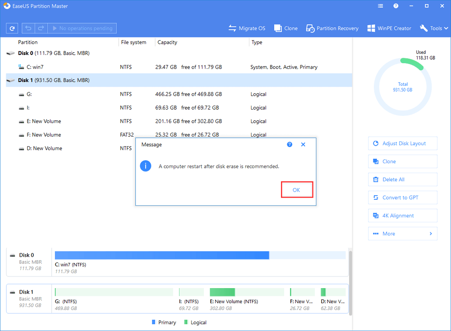
Task: Click D: New V... block in disk map
Action: click(333, 299)
